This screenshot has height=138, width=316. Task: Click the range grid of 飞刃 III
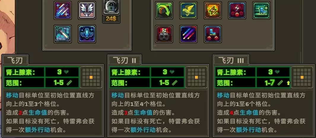point(302,77)
